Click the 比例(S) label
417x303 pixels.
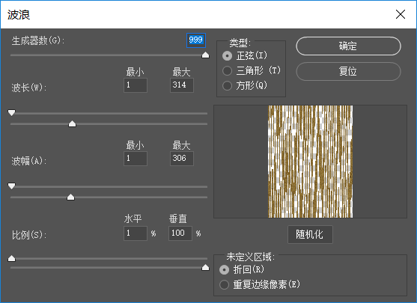coord(29,235)
